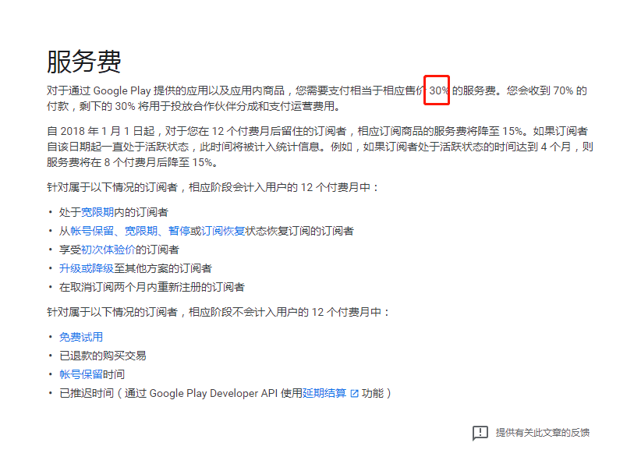Image resolution: width=634 pixels, height=464 pixels.
Task: Click the 在取消订阅两个月内重新注册 bullet item
Action: [151, 287]
